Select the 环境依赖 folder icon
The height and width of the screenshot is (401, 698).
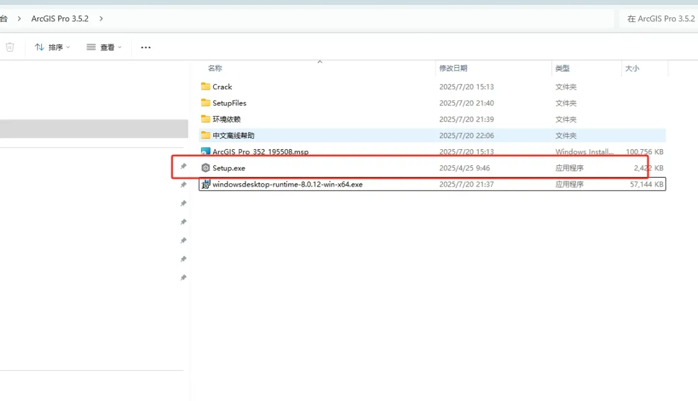pos(206,119)
